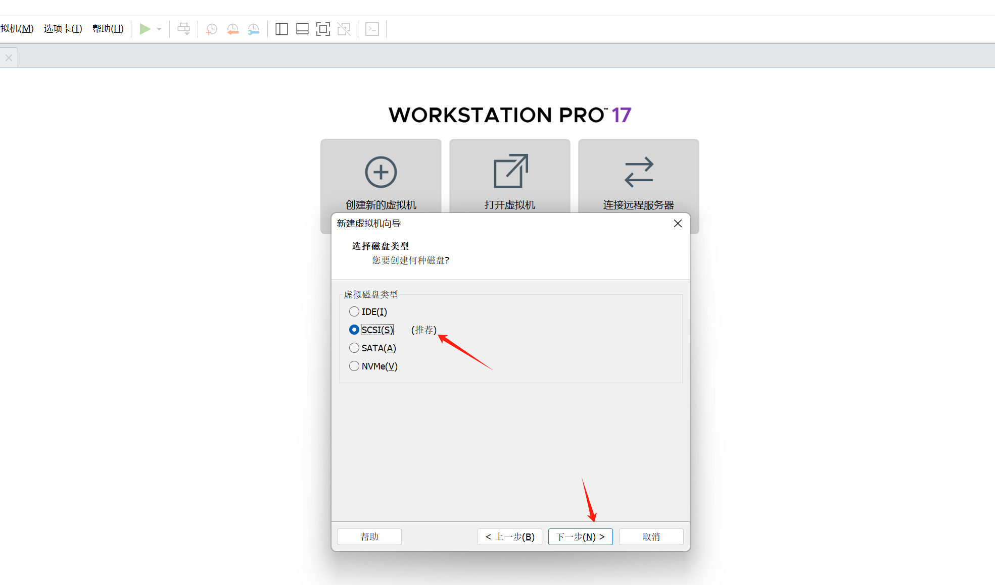Close the home tab with X
Screen dimensions: 995x585
9,58
